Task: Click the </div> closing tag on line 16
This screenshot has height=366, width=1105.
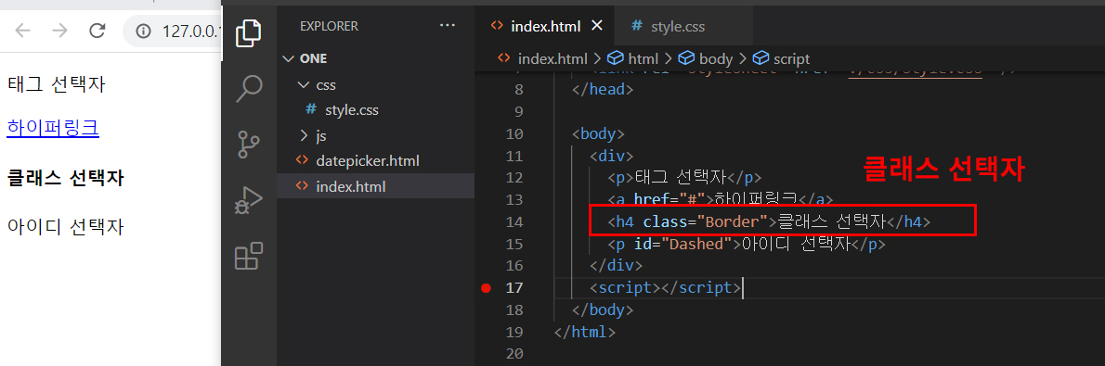Action: point(616,266)
